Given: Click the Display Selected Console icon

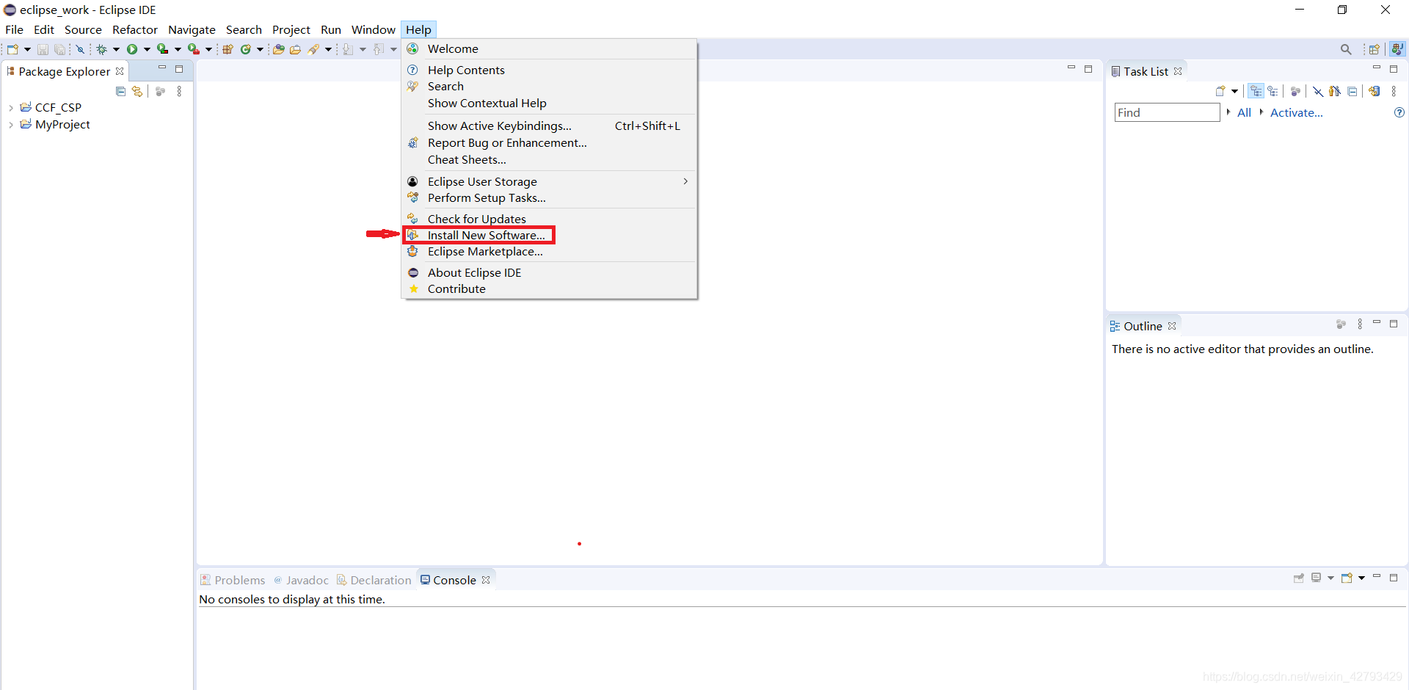Looking at the screenshot, I should pos(1317,578).
